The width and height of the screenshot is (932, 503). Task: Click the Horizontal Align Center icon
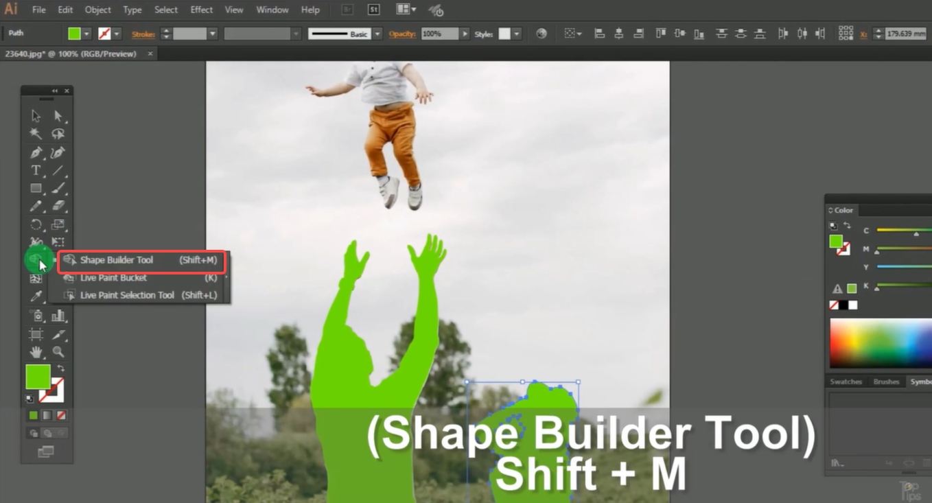pyautogui.click(x=618, y=33)
